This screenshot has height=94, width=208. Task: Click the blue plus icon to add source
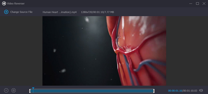[x=6, y=12]
